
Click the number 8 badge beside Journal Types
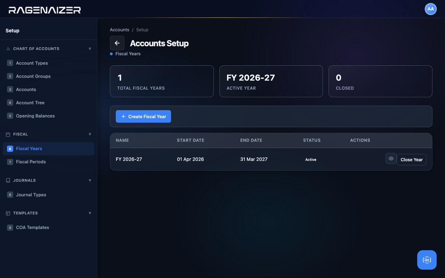point(10,195)
